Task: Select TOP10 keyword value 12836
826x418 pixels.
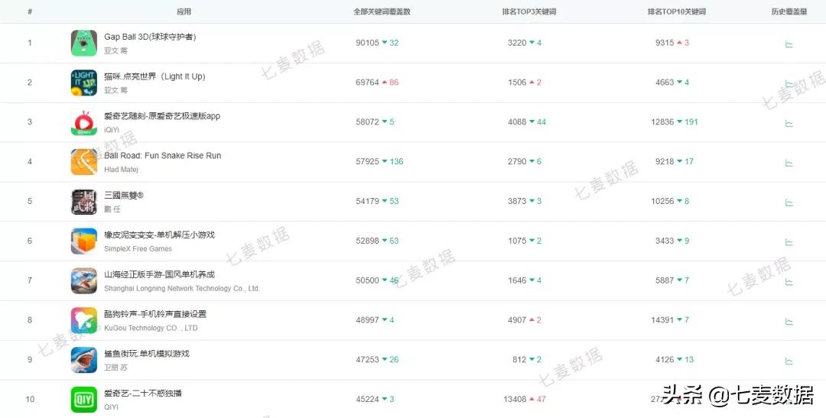Action: pyautogui.click(x=662, y=122)
